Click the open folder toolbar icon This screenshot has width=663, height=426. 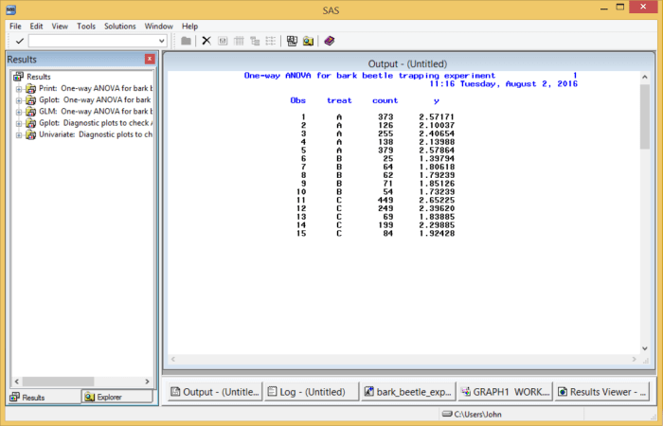186,41
